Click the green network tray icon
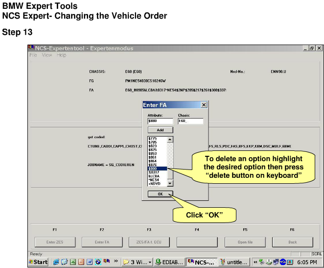This screenshot has width=324, height=268. [x=262, y=262]
